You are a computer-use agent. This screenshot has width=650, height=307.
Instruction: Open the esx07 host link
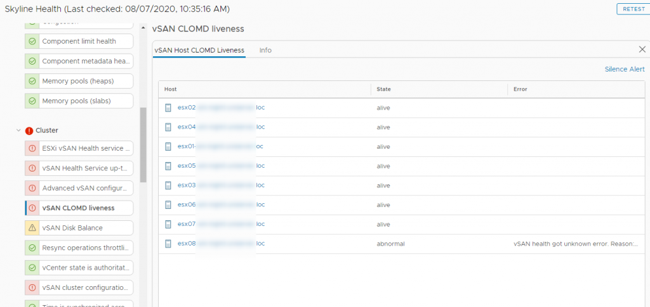click(x=221, y=224)
